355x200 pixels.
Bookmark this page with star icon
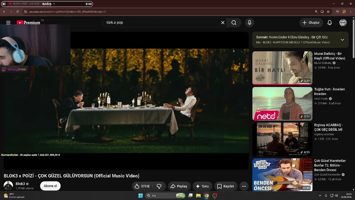[328, 12]
